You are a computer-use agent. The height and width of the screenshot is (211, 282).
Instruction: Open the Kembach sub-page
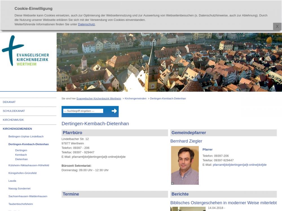click(21, 155)
